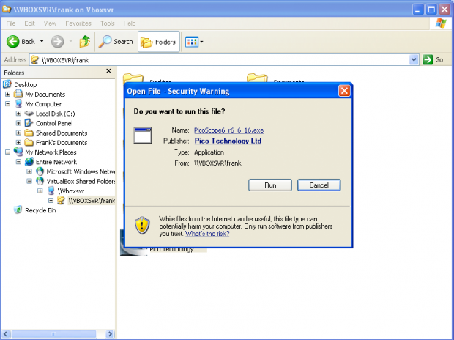The width and height of the screenshot is (454, 340).
Task: Open the Help menu
Action: (130, 23)
